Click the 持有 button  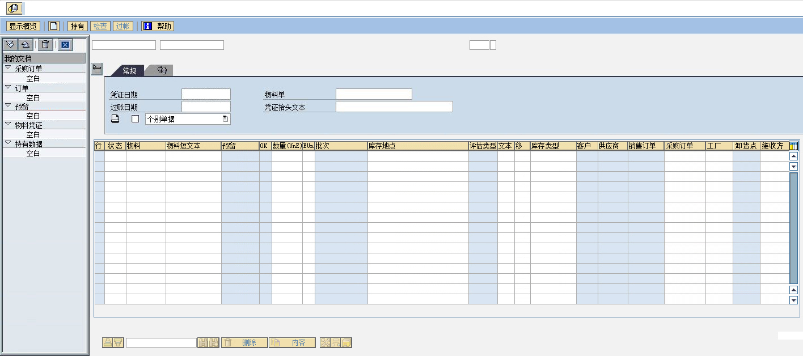tap(77, 26)
